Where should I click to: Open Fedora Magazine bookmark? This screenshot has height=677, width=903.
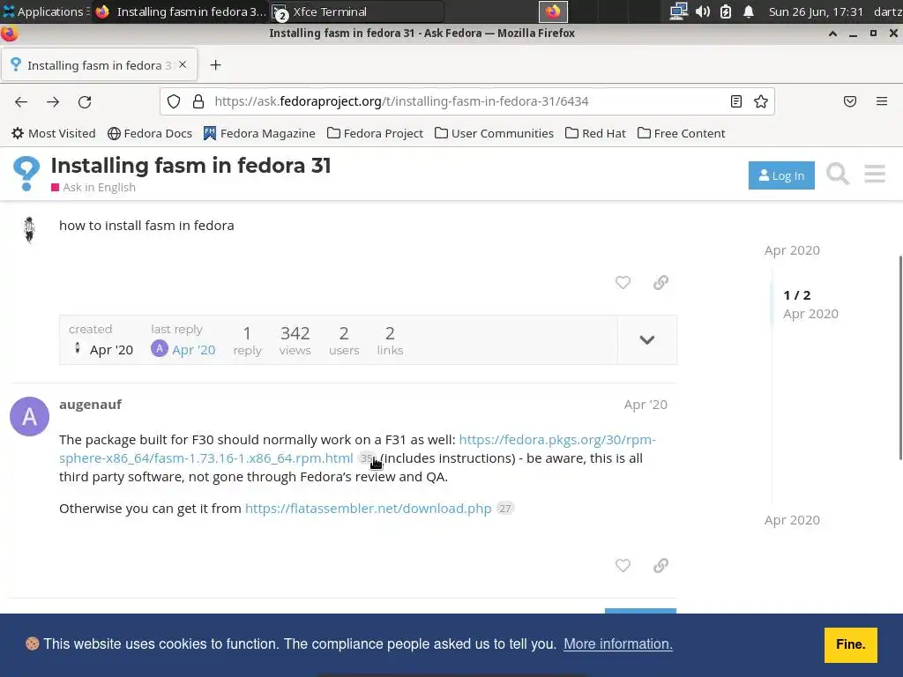(259, 134)
